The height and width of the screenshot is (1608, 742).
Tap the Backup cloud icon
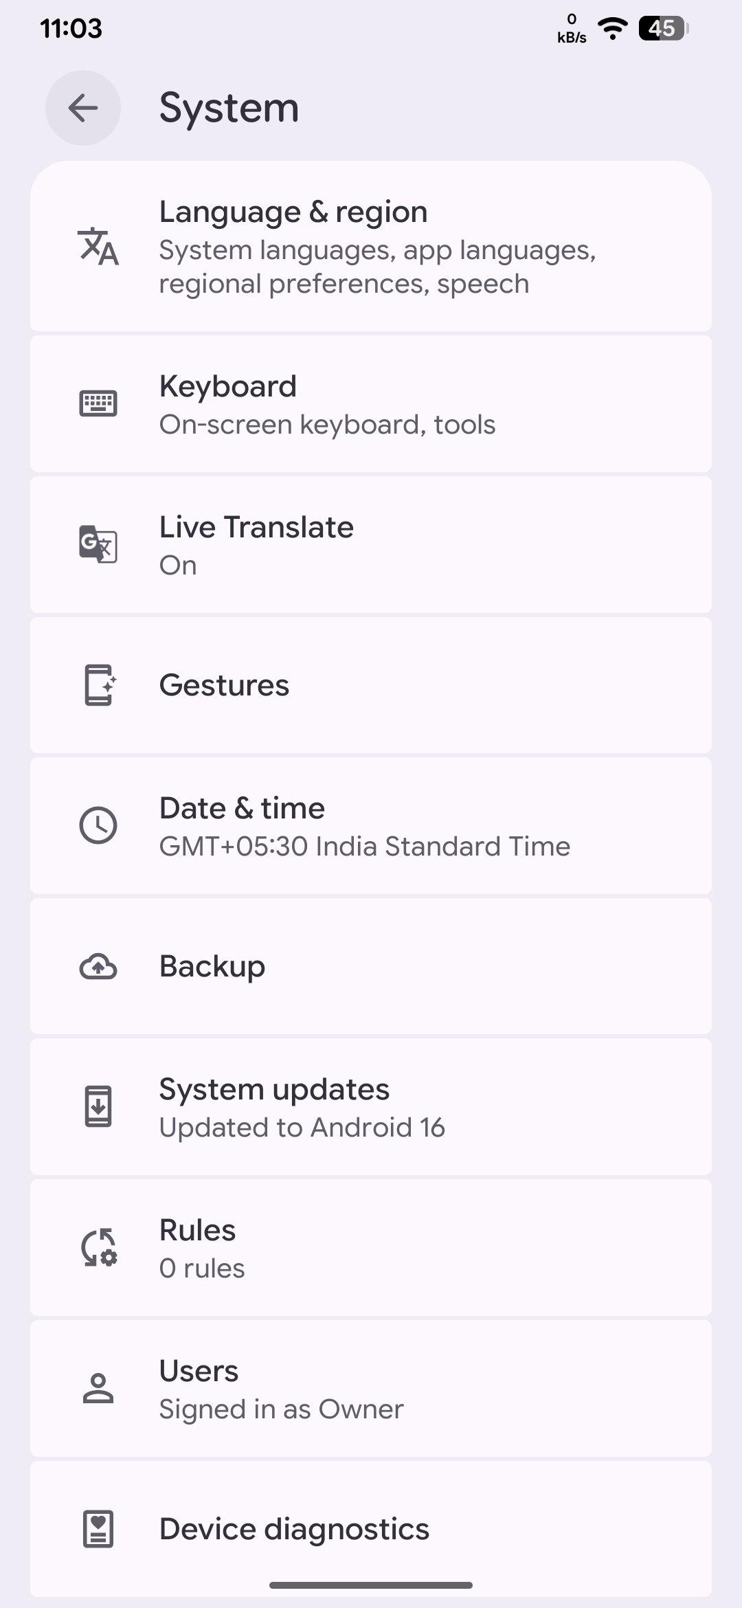98,967
